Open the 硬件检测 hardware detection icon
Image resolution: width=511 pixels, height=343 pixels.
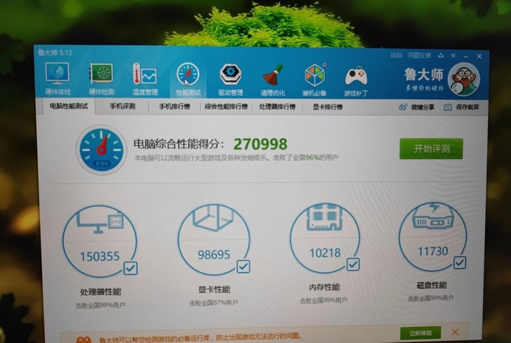(101, 78)
